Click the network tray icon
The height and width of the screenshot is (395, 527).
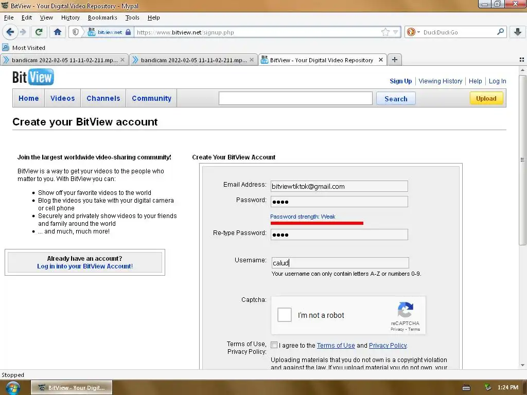click(488, 387)
